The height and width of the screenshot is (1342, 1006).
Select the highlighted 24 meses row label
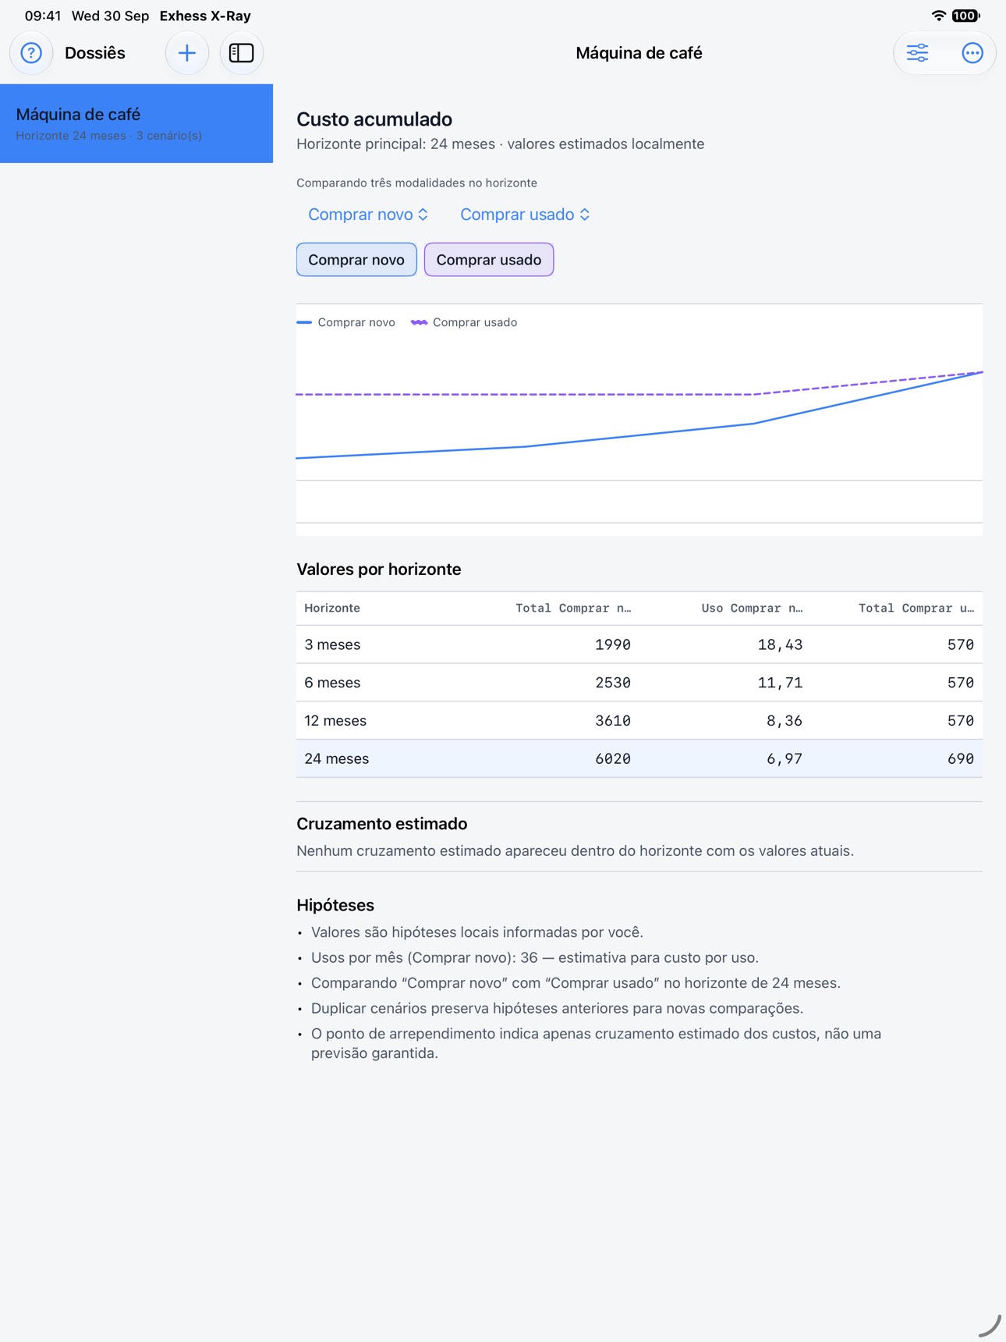(337, 758)
